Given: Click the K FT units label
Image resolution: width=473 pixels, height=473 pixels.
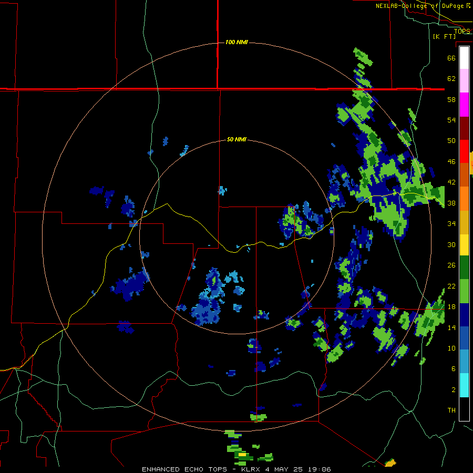Looking at the screenshot, I should [444, 37].
